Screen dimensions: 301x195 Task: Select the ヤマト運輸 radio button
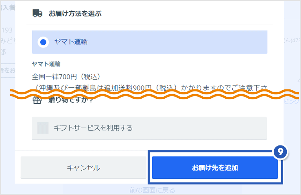tap(43, 42)
